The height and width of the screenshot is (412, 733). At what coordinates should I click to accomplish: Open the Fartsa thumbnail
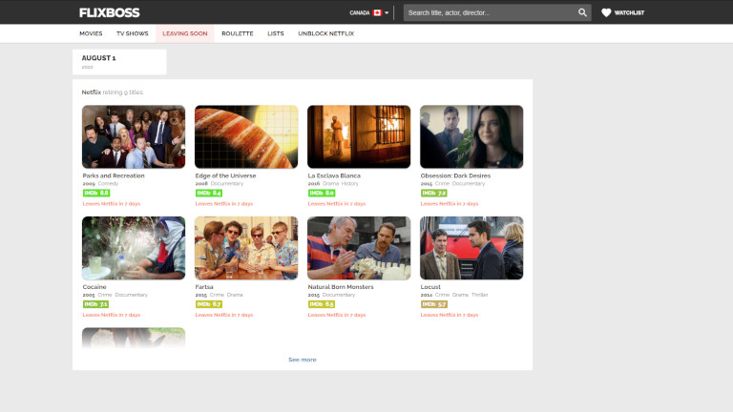(246, 248)
